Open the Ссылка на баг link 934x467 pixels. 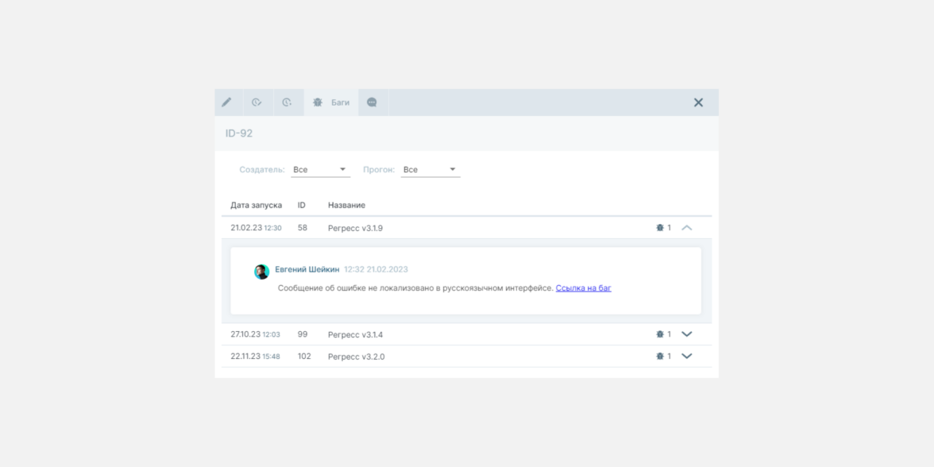583,288
